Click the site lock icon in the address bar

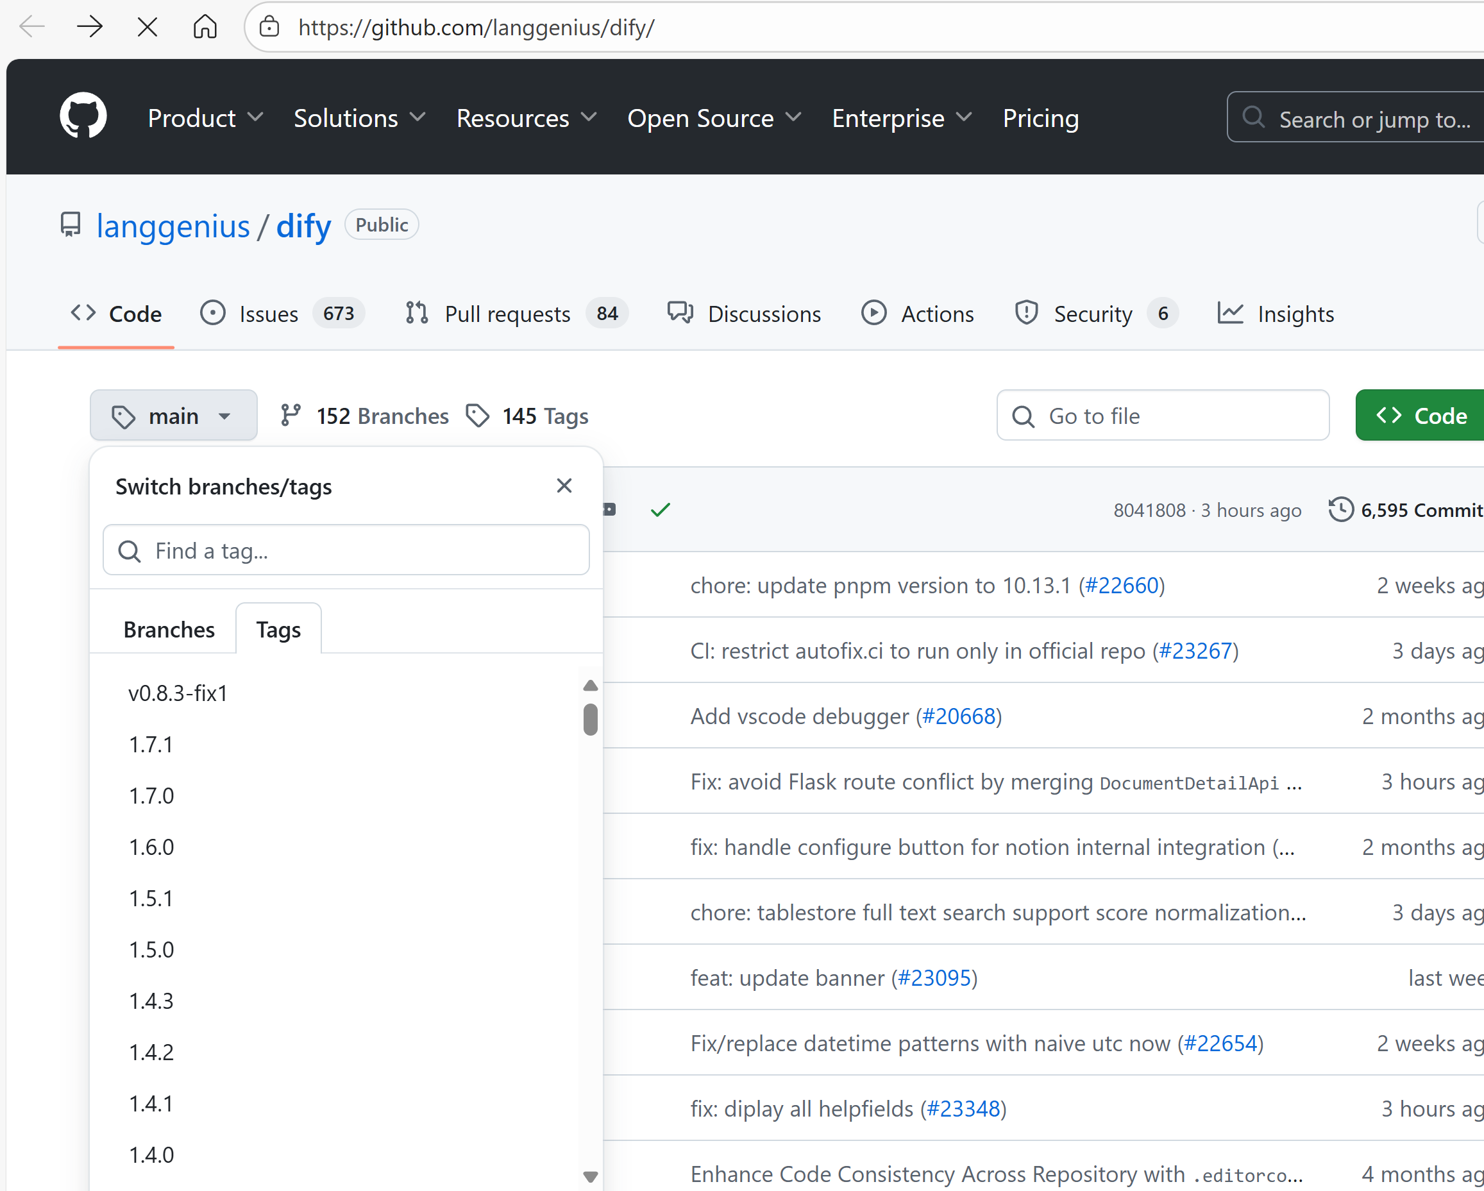coord(269,28)
